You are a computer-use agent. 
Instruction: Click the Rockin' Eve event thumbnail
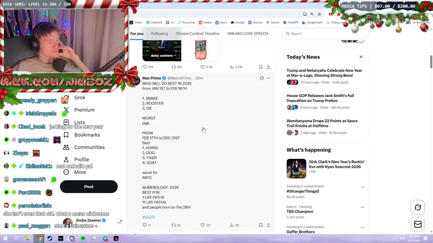pos(296,168)
